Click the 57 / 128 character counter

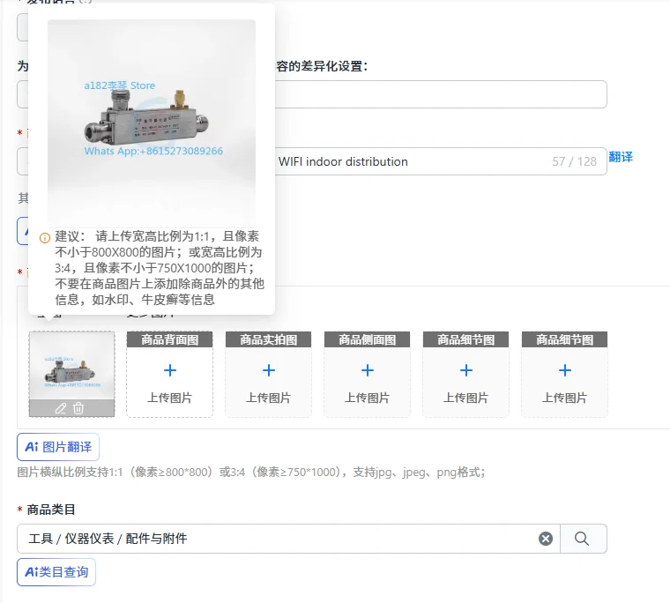(x=574, y=161)
